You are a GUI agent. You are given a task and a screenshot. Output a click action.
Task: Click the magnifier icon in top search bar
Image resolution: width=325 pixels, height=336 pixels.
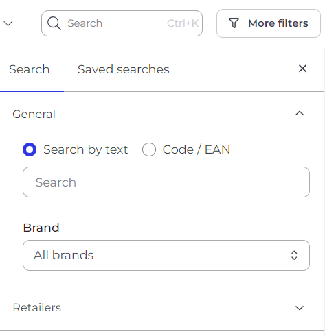54,23
